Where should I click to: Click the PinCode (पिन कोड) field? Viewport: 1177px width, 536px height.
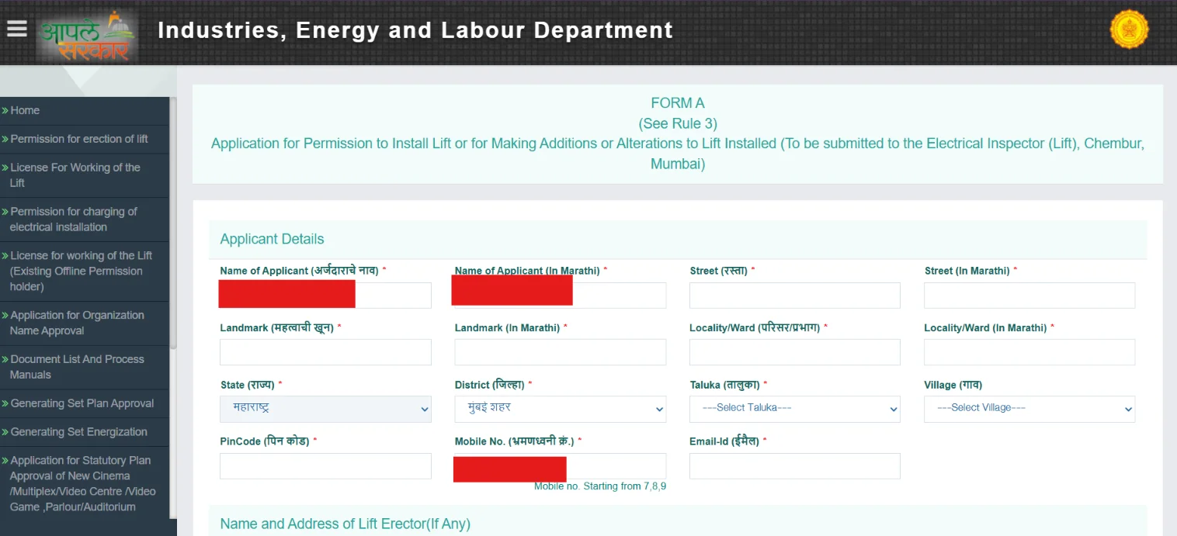click(325, 466)
